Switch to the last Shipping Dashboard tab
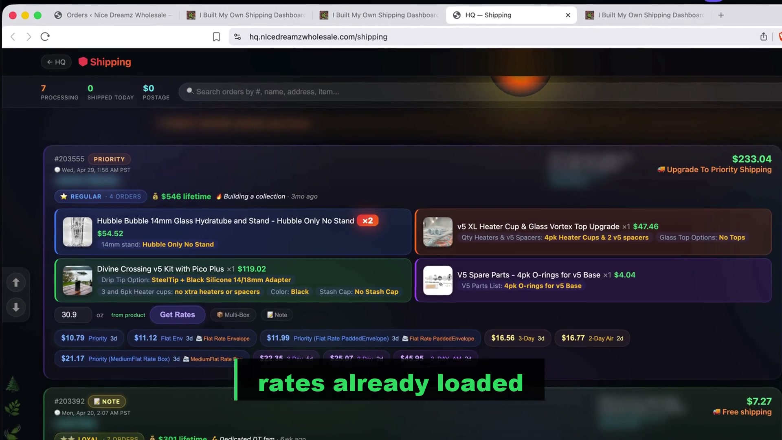This screenshot has width=782, height=440. click(646, 15)
